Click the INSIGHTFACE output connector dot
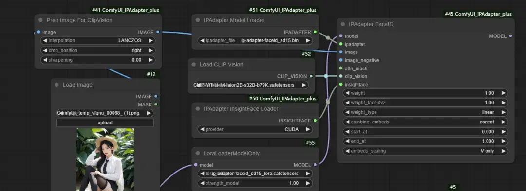This screenshot has height=191, width=526. point(315,121)
